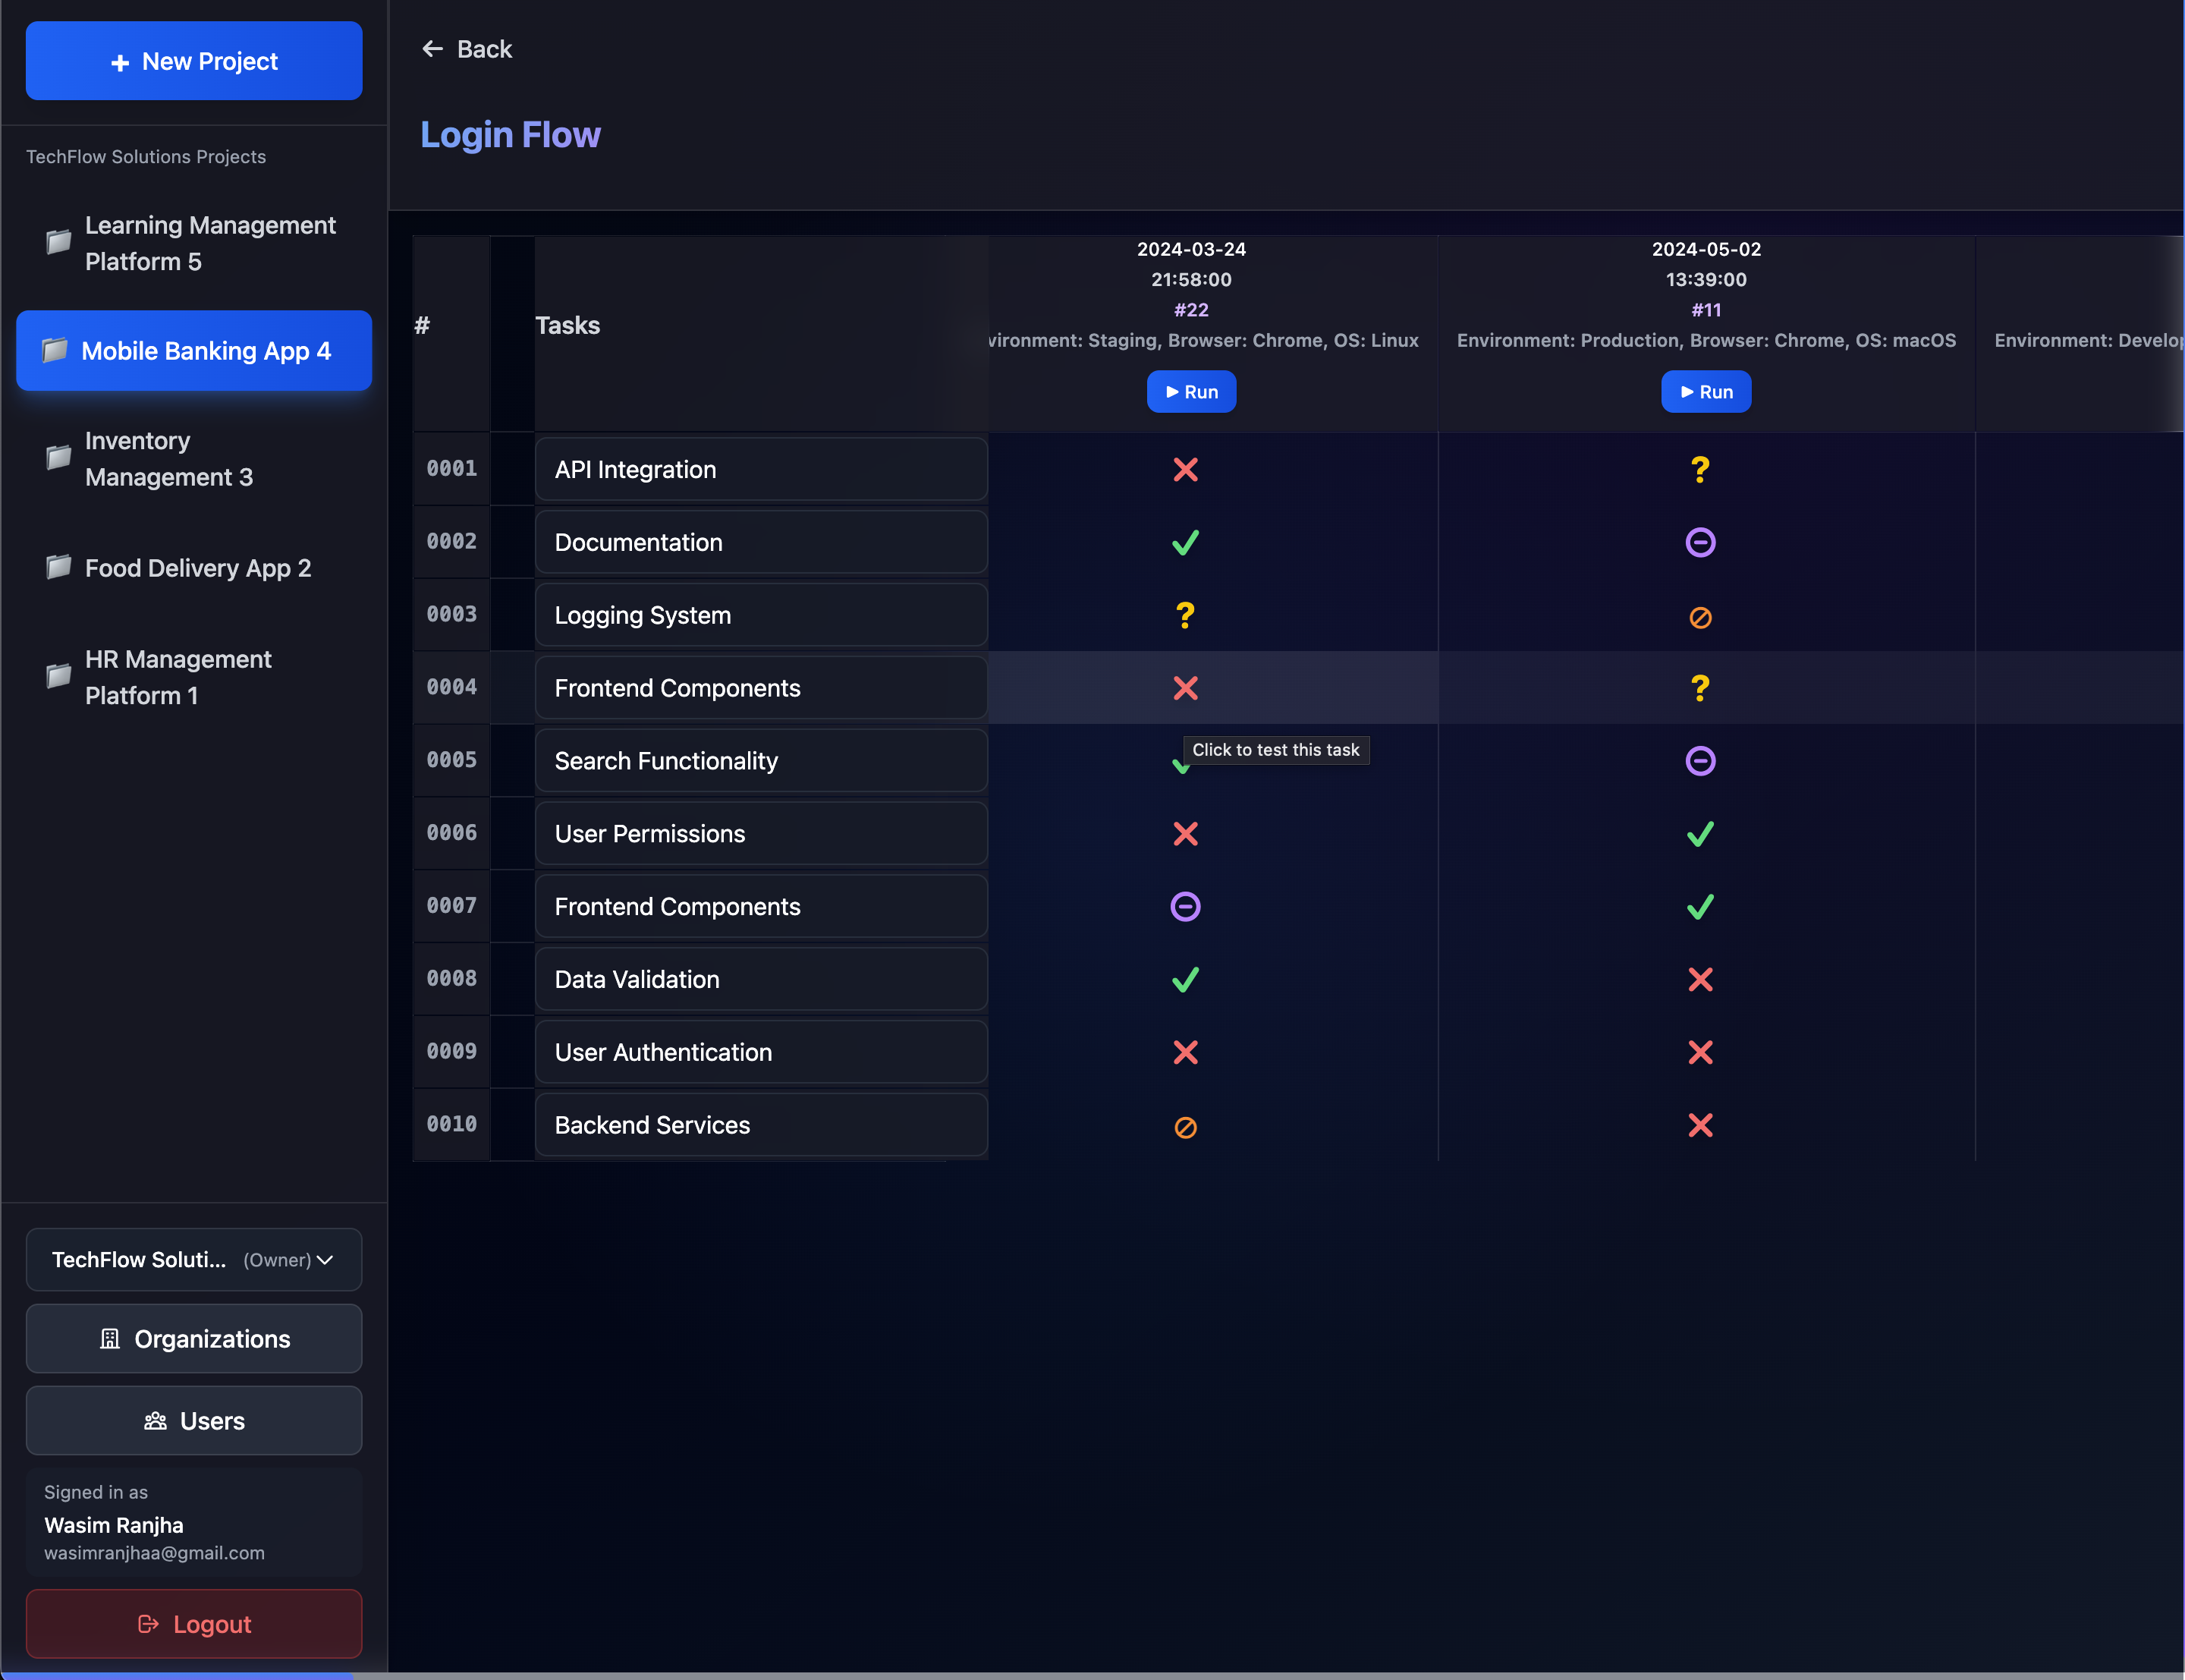Image resolution: width=2185 pixels, height=1680 pixels.
Task: Click the skipped status icon for Backend Services
Action: [1186, 1126]
